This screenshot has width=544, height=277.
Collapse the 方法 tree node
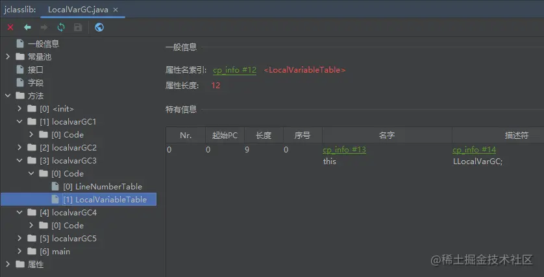click(8, 95)
